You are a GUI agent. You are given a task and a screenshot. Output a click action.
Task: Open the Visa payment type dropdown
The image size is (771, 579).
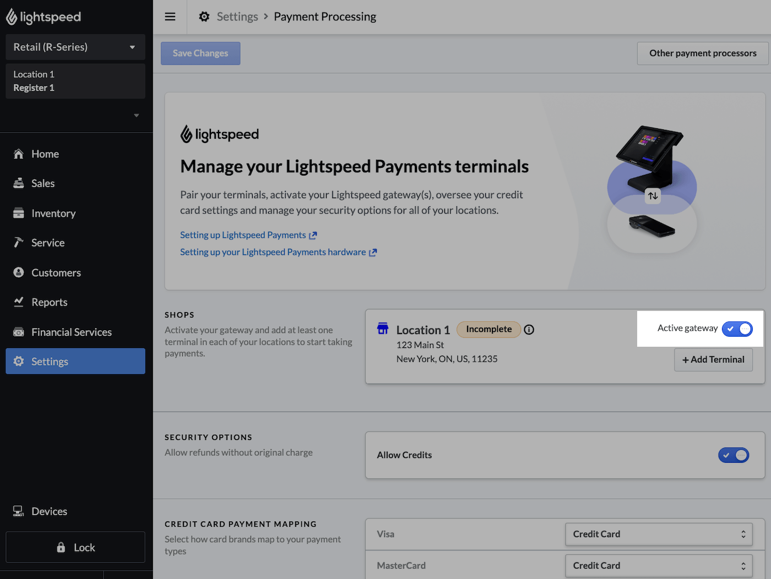click(659, 534)
